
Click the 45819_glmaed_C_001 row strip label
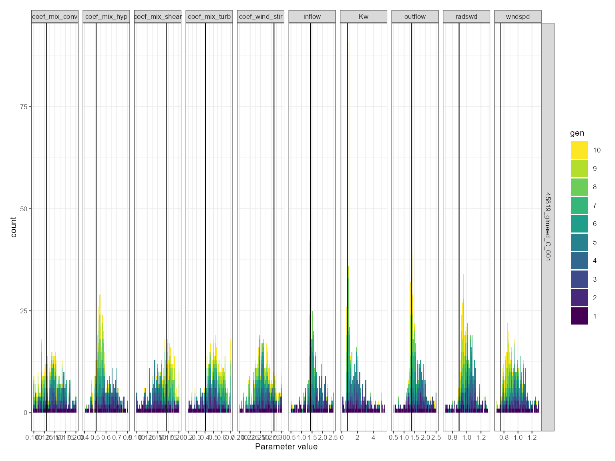pyautogui.click(x=548, y=227)
